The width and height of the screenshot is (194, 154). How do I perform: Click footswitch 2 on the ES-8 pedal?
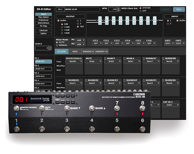click(x=42, y=129)
